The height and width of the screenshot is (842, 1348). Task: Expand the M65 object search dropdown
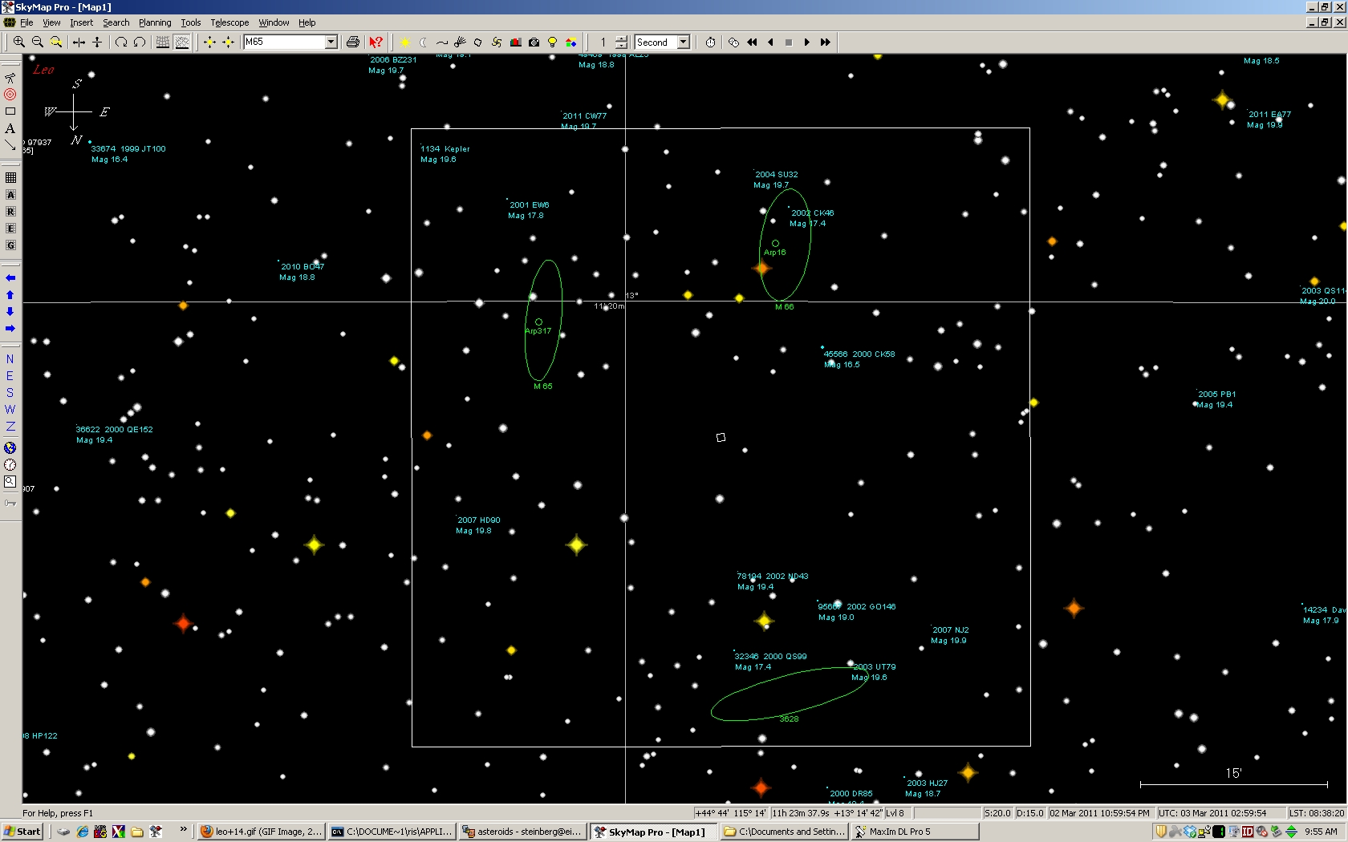pos(331,42)
